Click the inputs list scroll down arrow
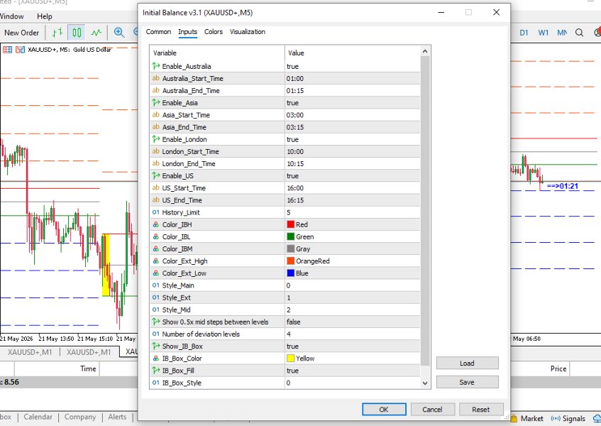601x426 pixels. pos(425,383)
